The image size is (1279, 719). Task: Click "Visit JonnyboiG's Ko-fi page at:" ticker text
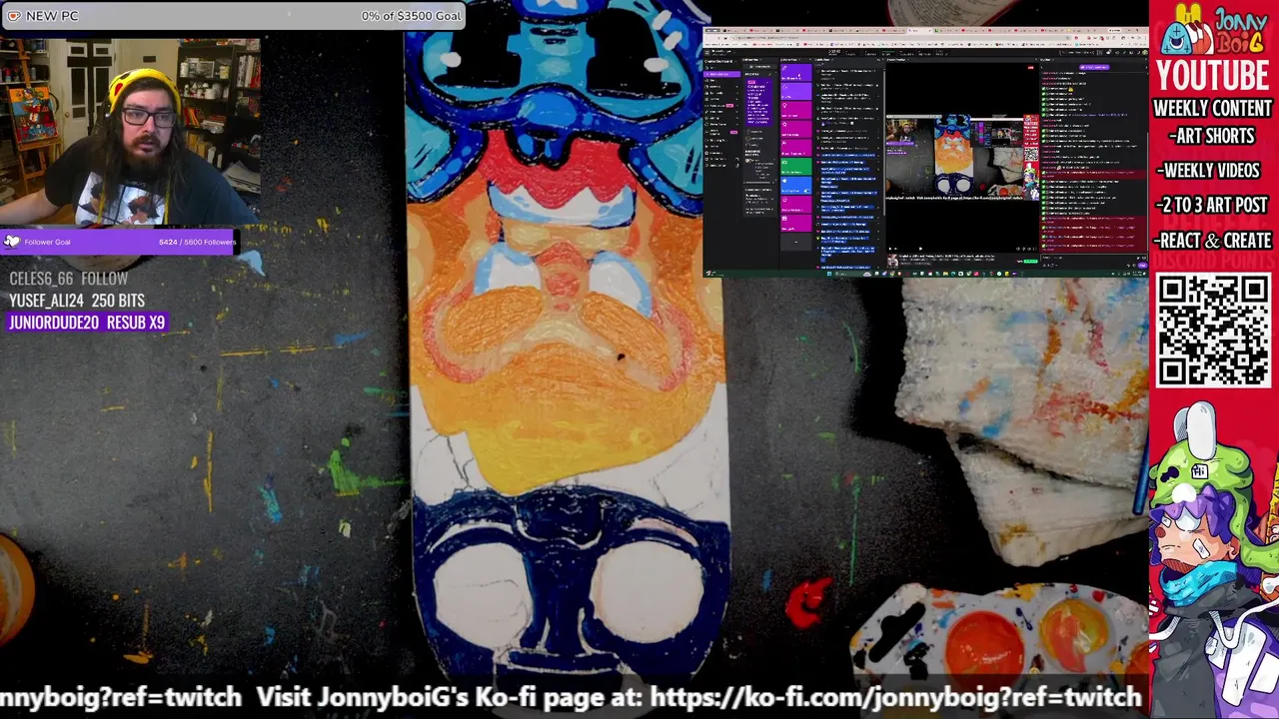tap(450, 697)
